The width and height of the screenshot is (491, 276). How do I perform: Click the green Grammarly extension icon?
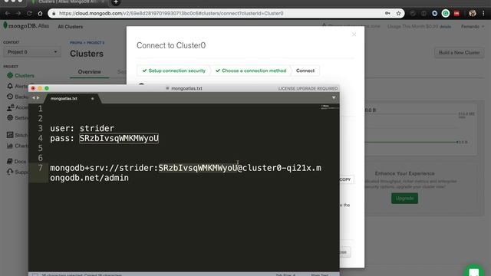(446, 14)
